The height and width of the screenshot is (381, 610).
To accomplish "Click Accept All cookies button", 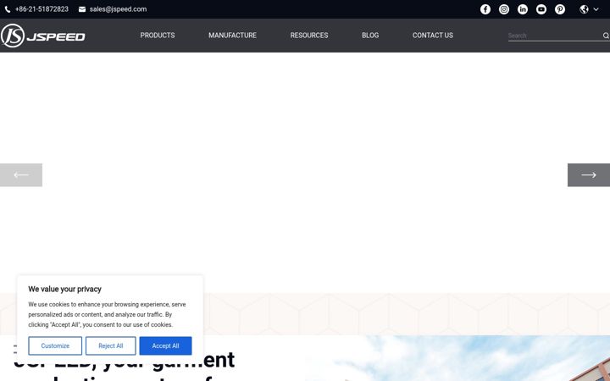I will [165, 345].
